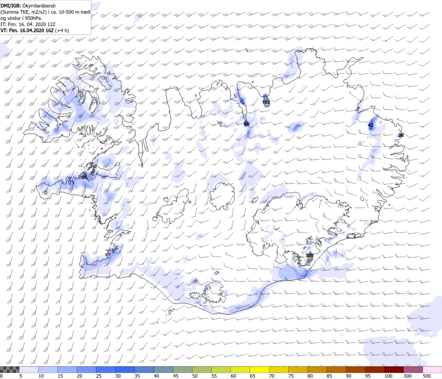Screen dimensions: 442x379
Task: Click the 45–50 grey-green legend swatch
Action: pyautogui.click(x=183, y=370)
